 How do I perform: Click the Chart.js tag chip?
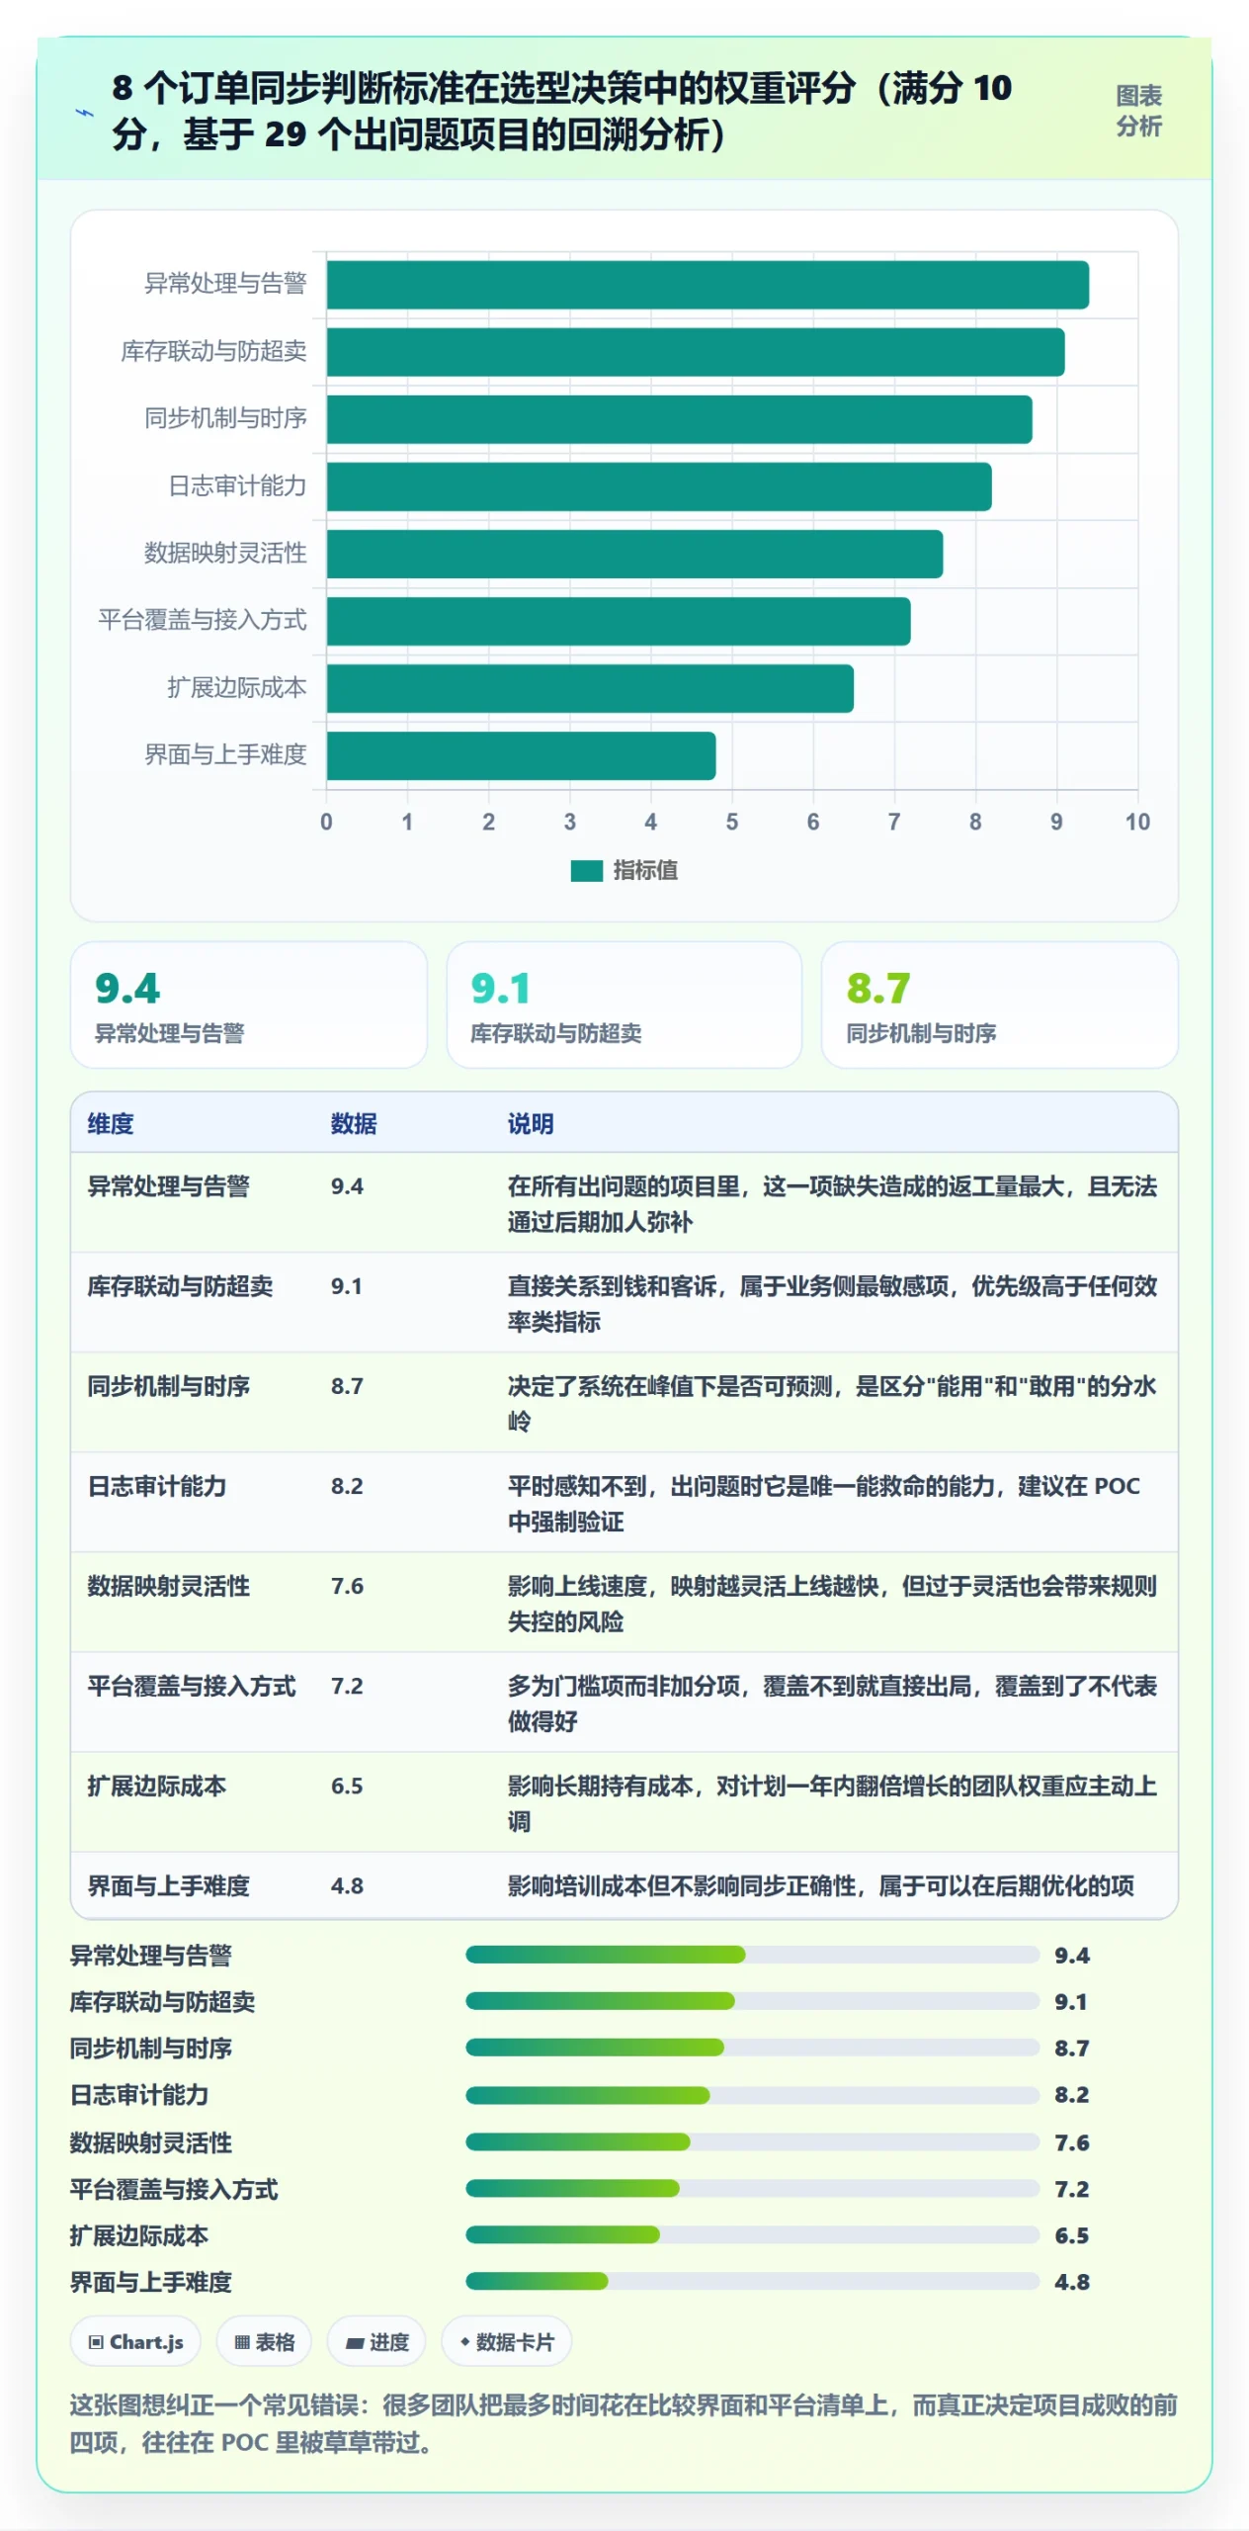(135, 2341)
